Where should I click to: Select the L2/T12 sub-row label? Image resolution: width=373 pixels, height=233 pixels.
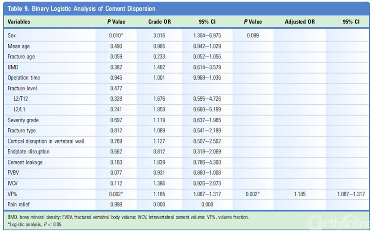(x=23, y=98)
